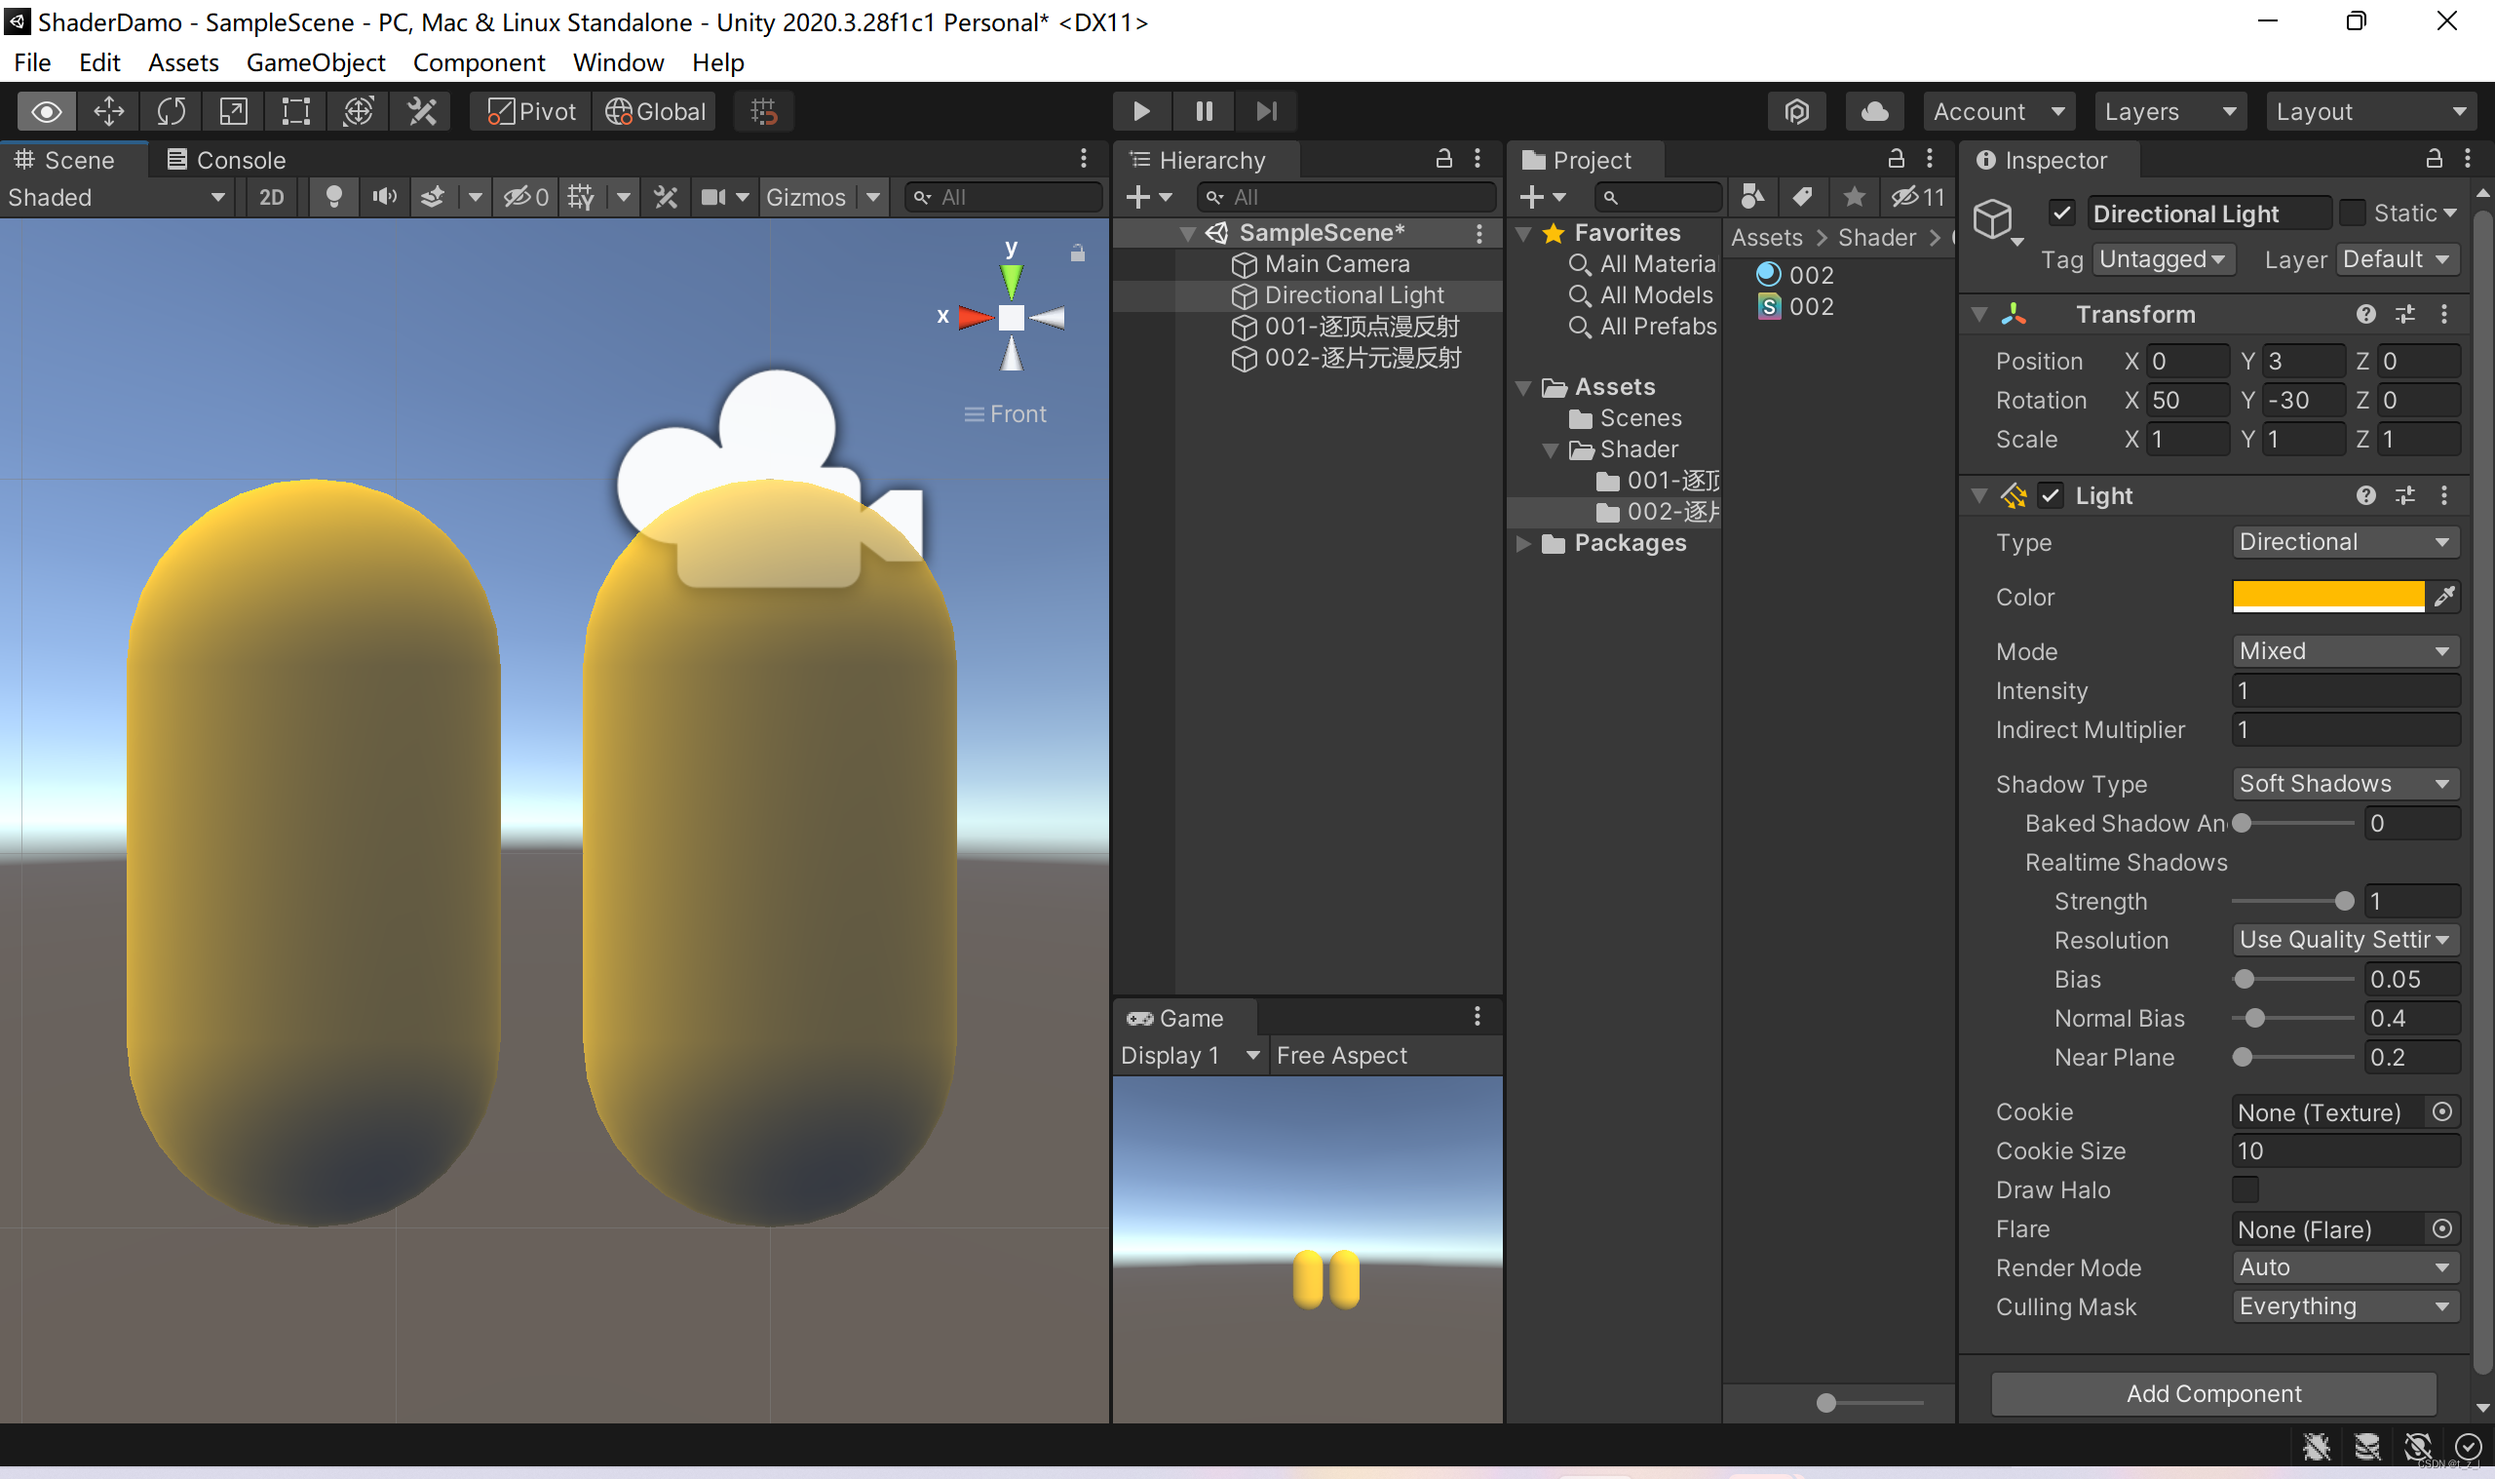Screen dimensions: 2495x1479
Task: Search by type in Project panel
Action: [1753, 197]
